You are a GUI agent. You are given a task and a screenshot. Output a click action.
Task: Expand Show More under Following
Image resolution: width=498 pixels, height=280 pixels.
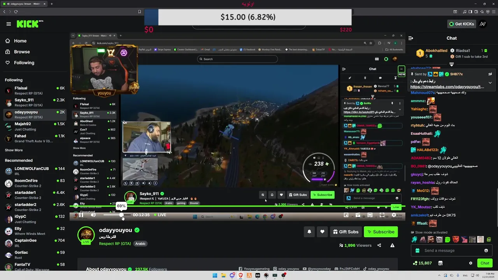pos(14,150)
